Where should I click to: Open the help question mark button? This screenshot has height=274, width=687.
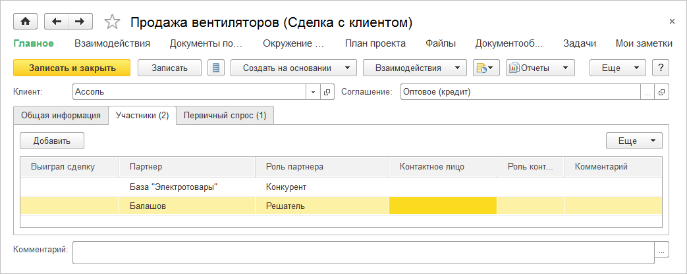pos(660,68)
